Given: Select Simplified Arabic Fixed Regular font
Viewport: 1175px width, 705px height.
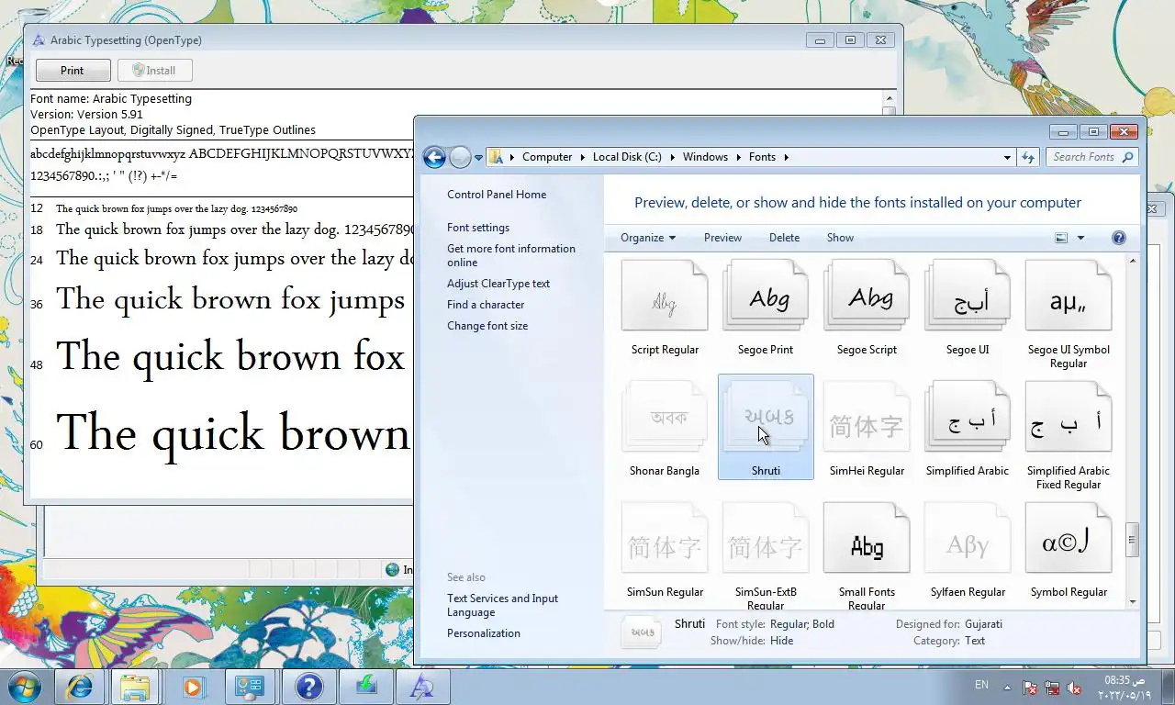Looking at the screenshot, I should coord(1069,418).
